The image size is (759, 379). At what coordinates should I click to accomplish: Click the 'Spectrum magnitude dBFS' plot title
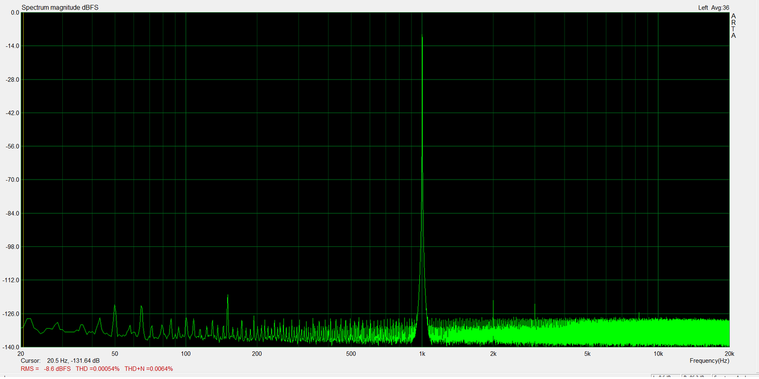coord(60,8)
